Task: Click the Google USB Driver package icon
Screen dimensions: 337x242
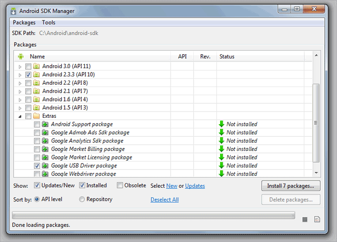Action: 45,166
